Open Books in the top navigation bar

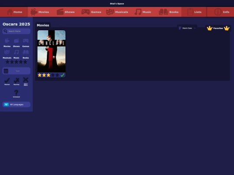(x=169, y=12)
